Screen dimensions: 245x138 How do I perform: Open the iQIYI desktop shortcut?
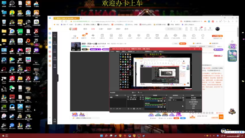pyautogui.click(x=20, y=32)
